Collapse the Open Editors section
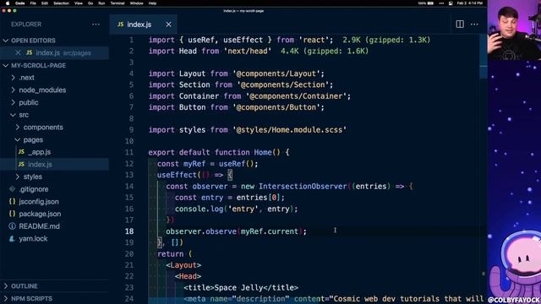 (6, 41)
